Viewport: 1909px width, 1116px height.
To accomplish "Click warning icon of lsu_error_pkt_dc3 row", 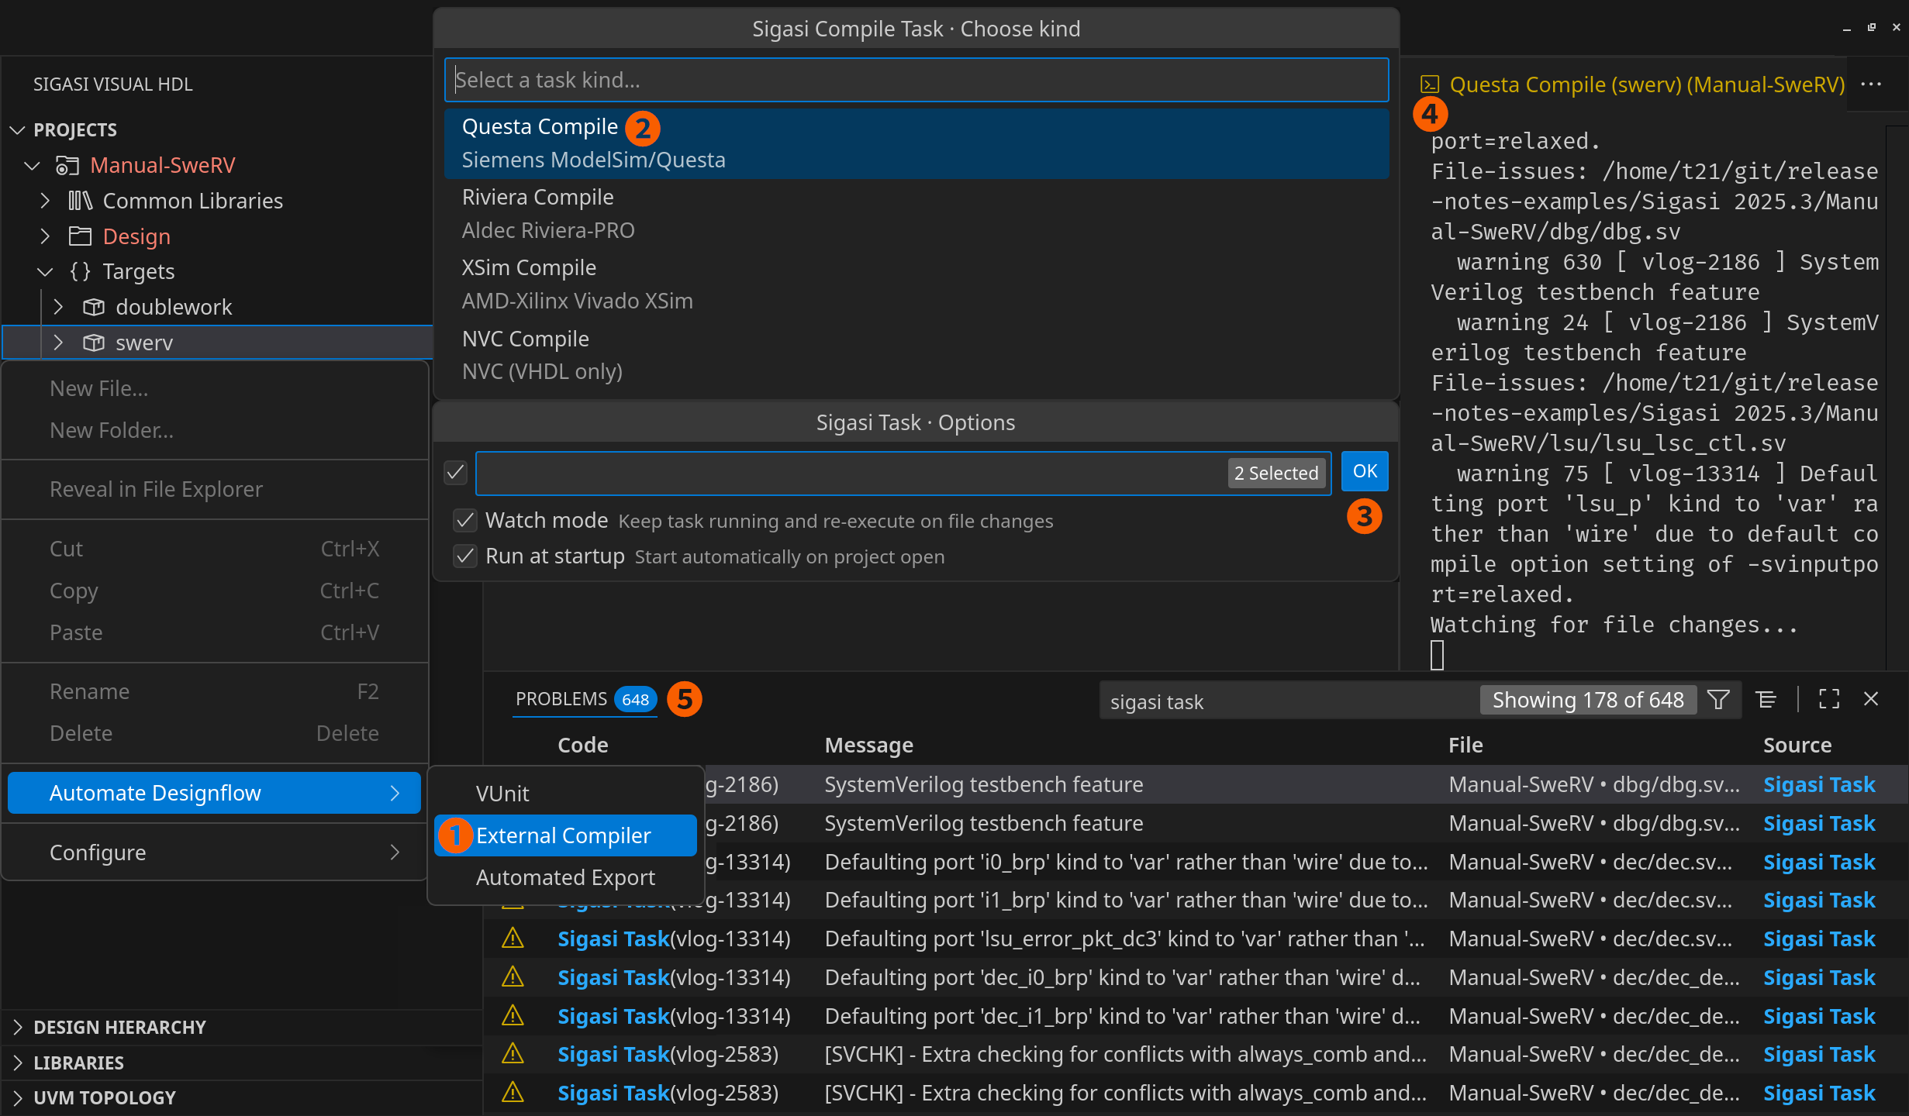I will click(513, 939).
